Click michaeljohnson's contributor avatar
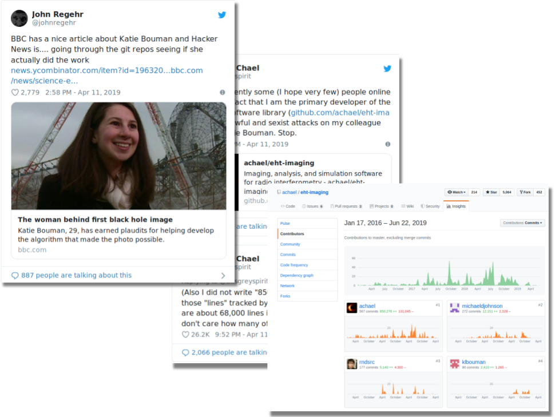Viewport: 559px width, 417px height. pyautogui.click(x=455, y=308)
